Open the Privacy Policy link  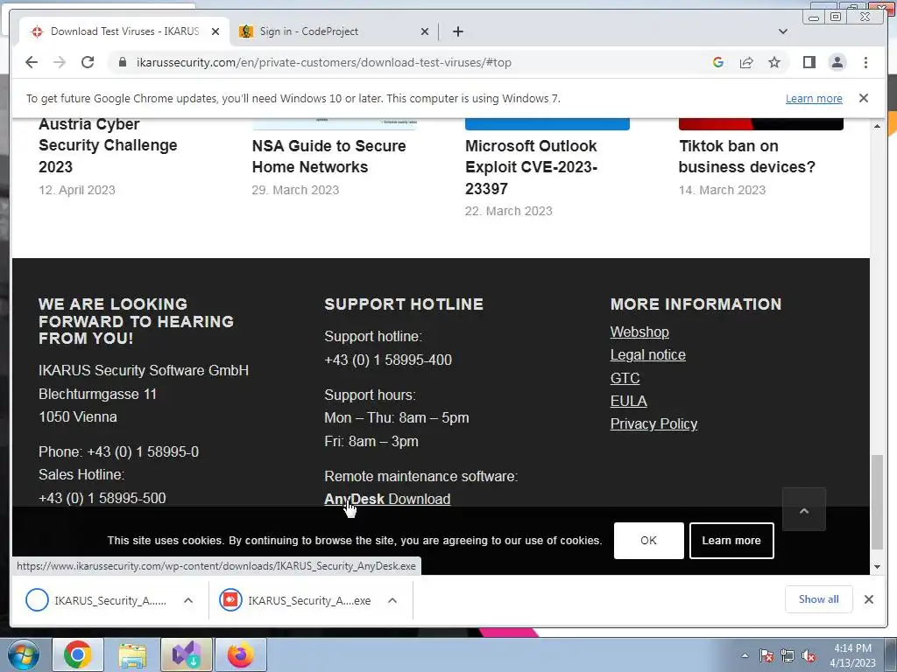click(x=653, y=424)
